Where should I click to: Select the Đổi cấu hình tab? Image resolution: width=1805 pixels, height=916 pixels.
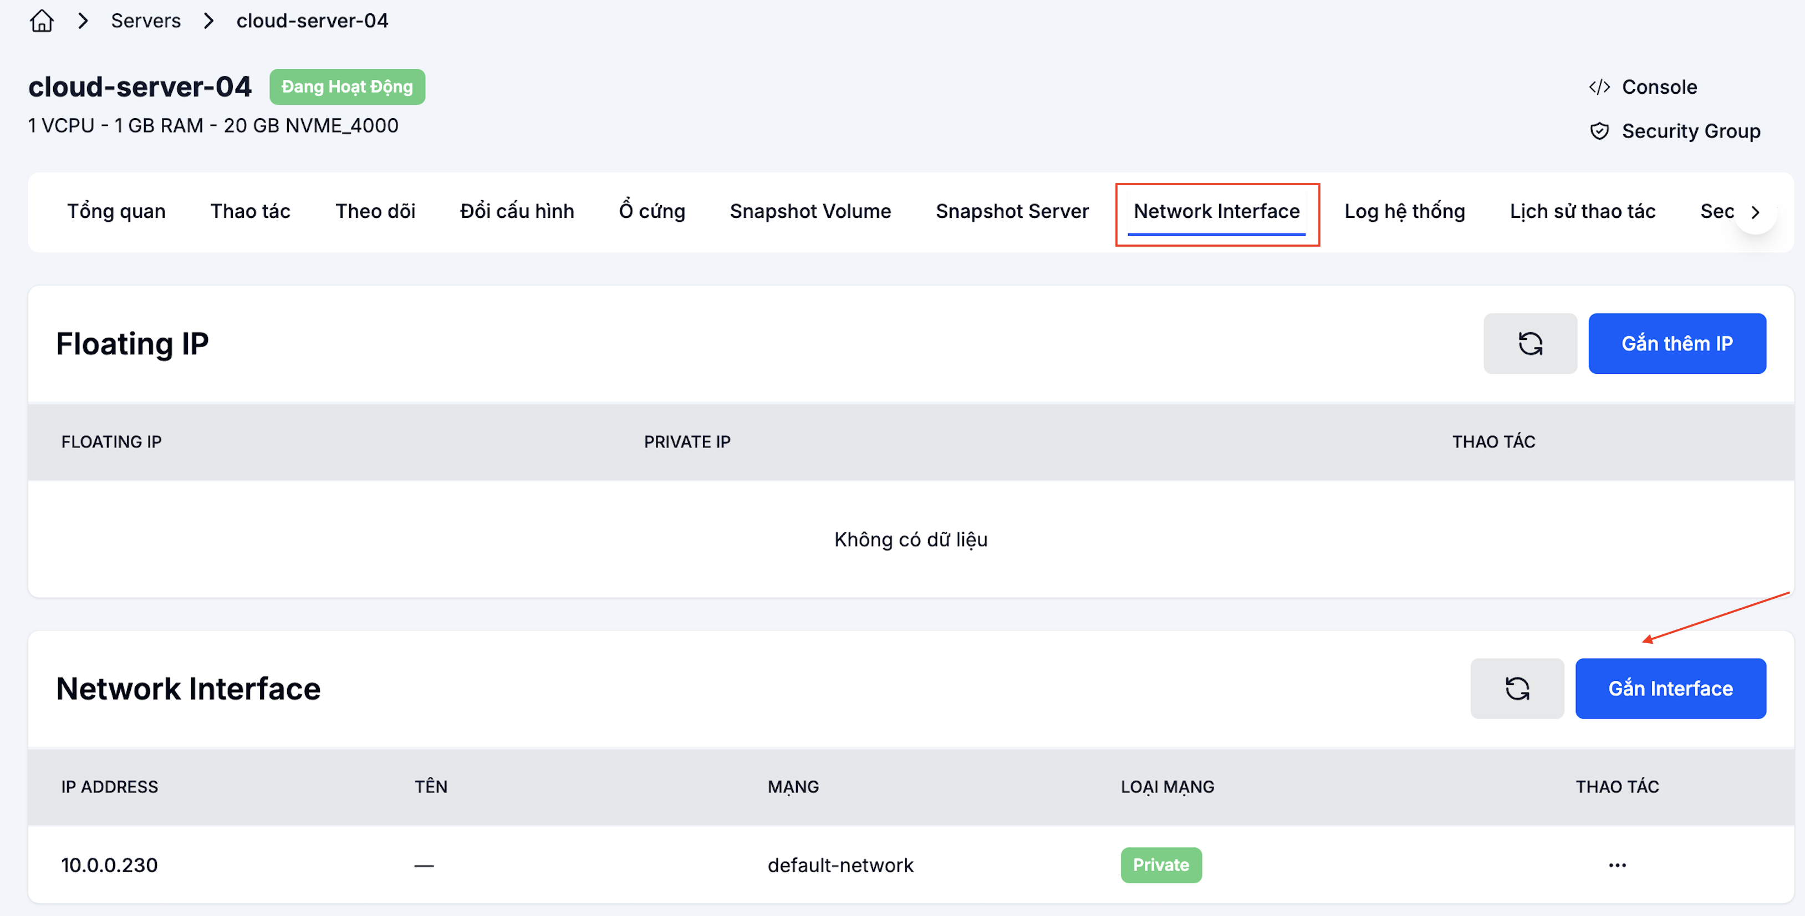(517, 211)
